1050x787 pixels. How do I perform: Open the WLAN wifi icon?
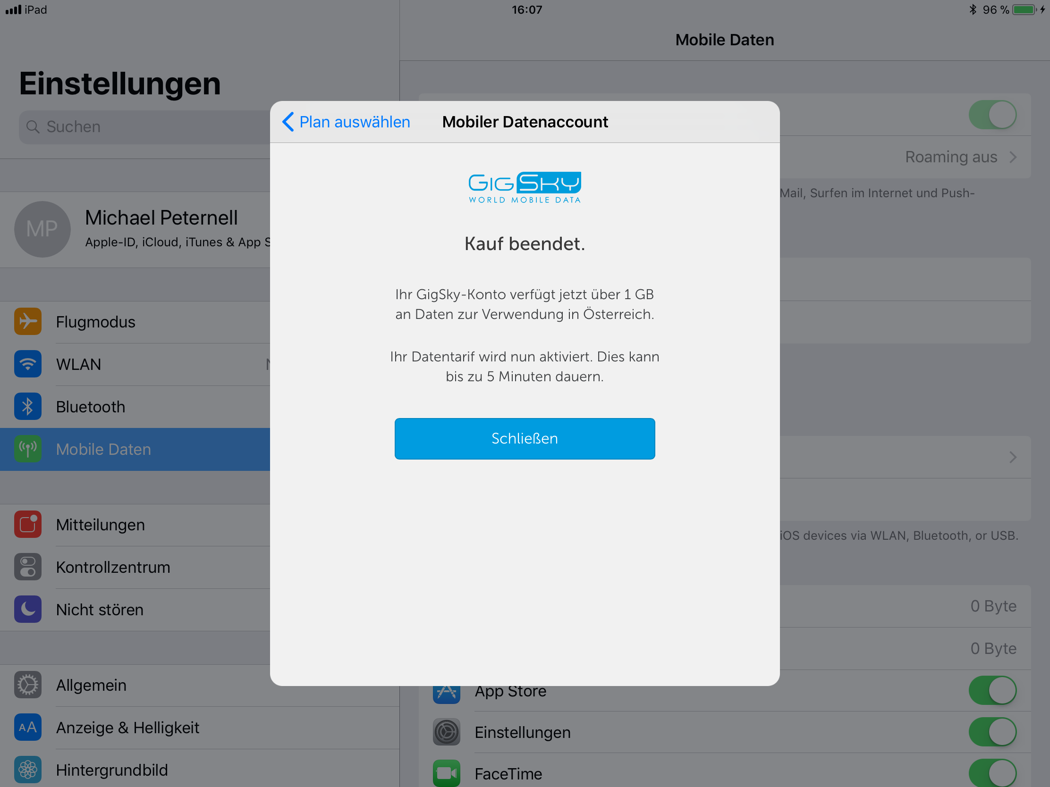click(x=27, y=364)
